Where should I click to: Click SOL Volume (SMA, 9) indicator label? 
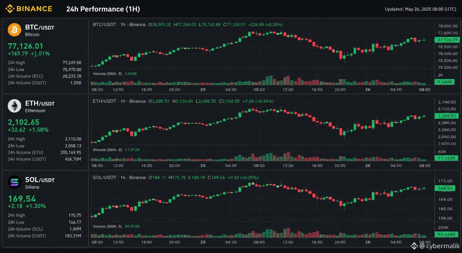[x=107, y=226]
